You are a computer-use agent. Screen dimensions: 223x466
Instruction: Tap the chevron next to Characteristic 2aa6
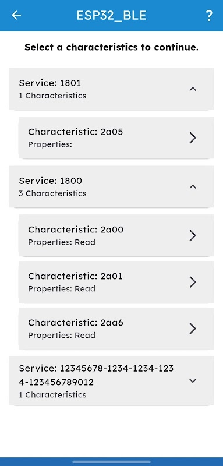193,329
